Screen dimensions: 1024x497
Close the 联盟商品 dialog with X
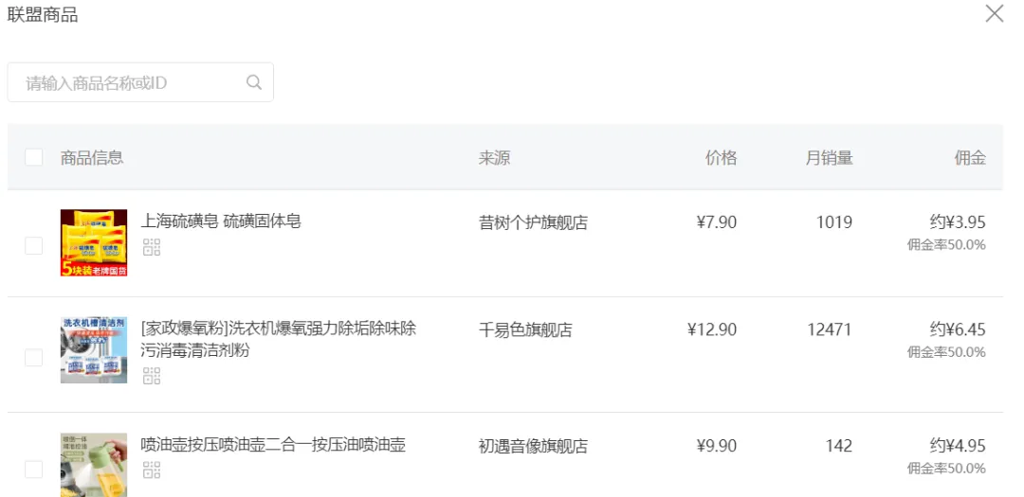pyautogui.click(x=994, y=13)
